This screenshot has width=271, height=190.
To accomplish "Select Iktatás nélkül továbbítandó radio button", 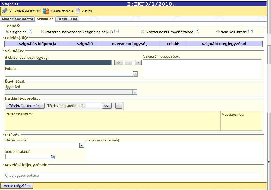I will click(x=143, y=32).
